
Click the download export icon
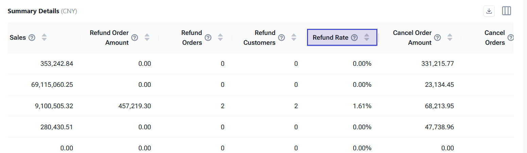click(x=489, y=11)
